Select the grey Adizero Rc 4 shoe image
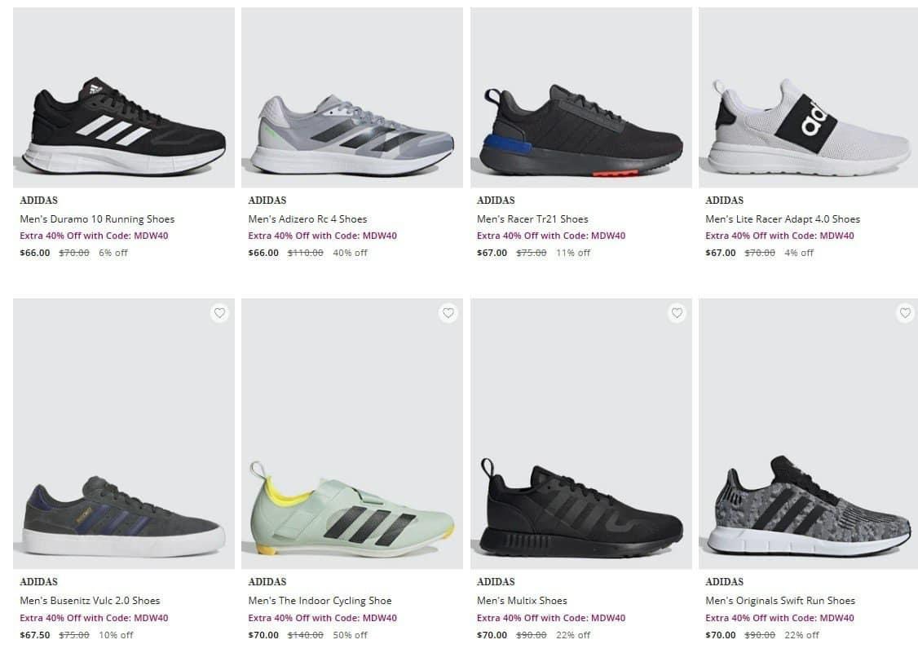The image size is (918, 666). (352, 135)
